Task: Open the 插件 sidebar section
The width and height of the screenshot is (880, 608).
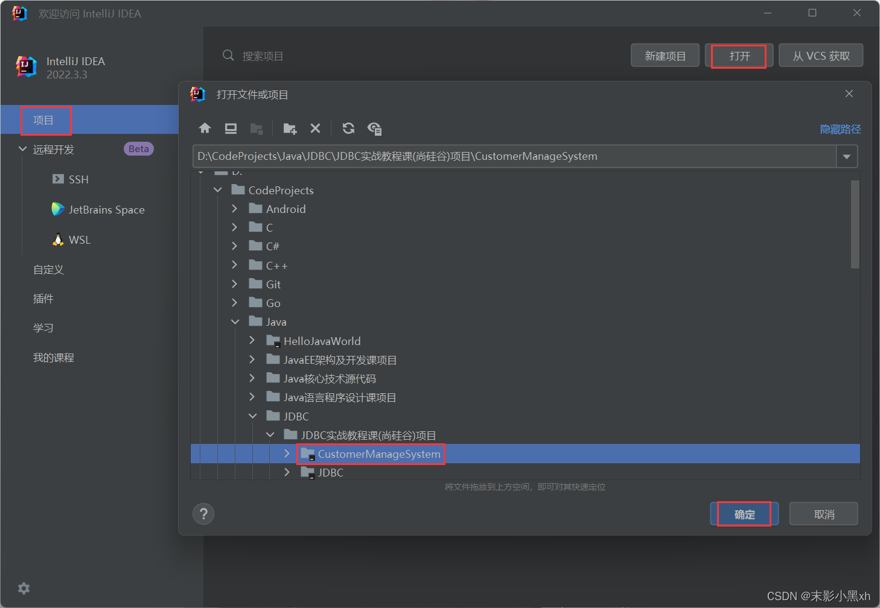Action: coord(43,299)
